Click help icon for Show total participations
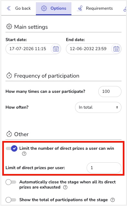The width and height of the screenshot is (127, 206). 112,200
